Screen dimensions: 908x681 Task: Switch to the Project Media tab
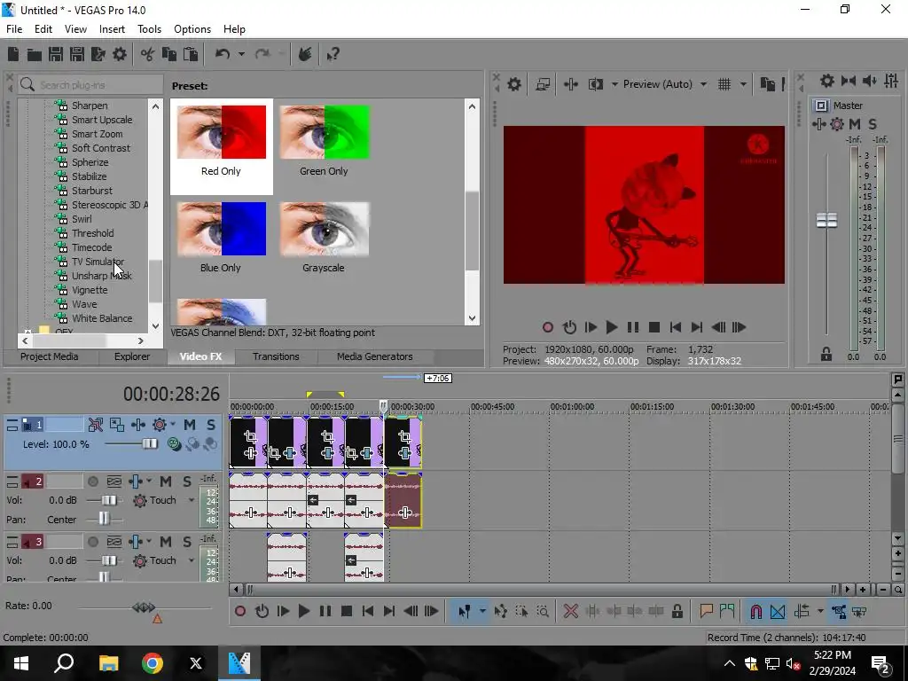click(x=50, y=356)
